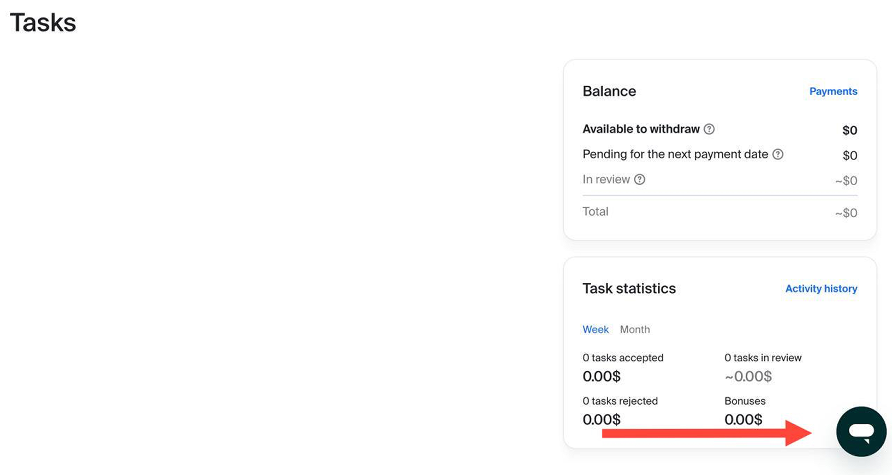Click the 0 tasks rejected amount
Viewport: 892px width, 475px height.
tap(602, 419)
